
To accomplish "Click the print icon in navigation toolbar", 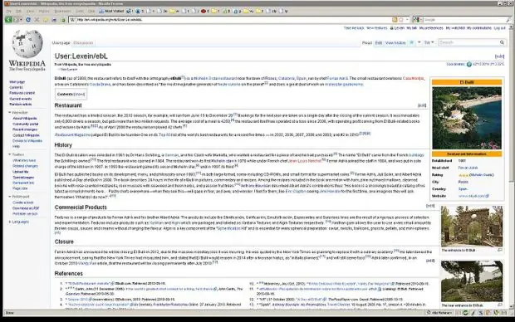I will point(54,20).
